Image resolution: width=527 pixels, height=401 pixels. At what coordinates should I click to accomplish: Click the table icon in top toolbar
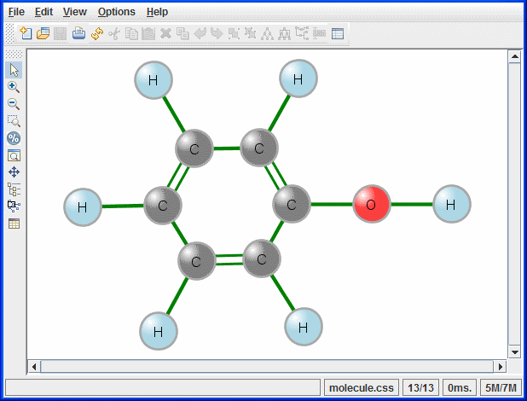338,34
